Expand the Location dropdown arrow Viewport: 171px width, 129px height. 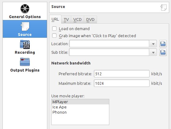pos(153,44)
